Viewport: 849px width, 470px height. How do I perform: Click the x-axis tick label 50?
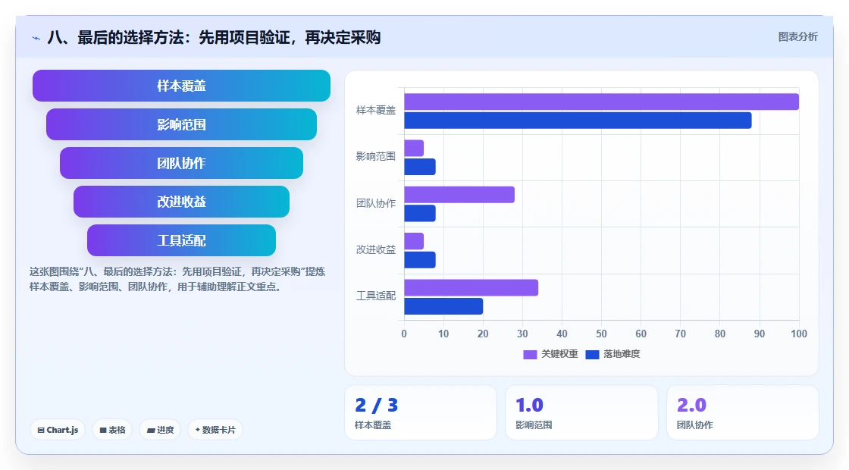(602, 334)
